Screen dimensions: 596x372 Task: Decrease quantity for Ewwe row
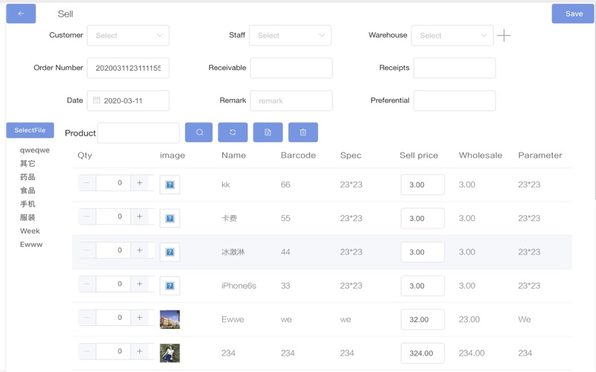tap(87, 318)
